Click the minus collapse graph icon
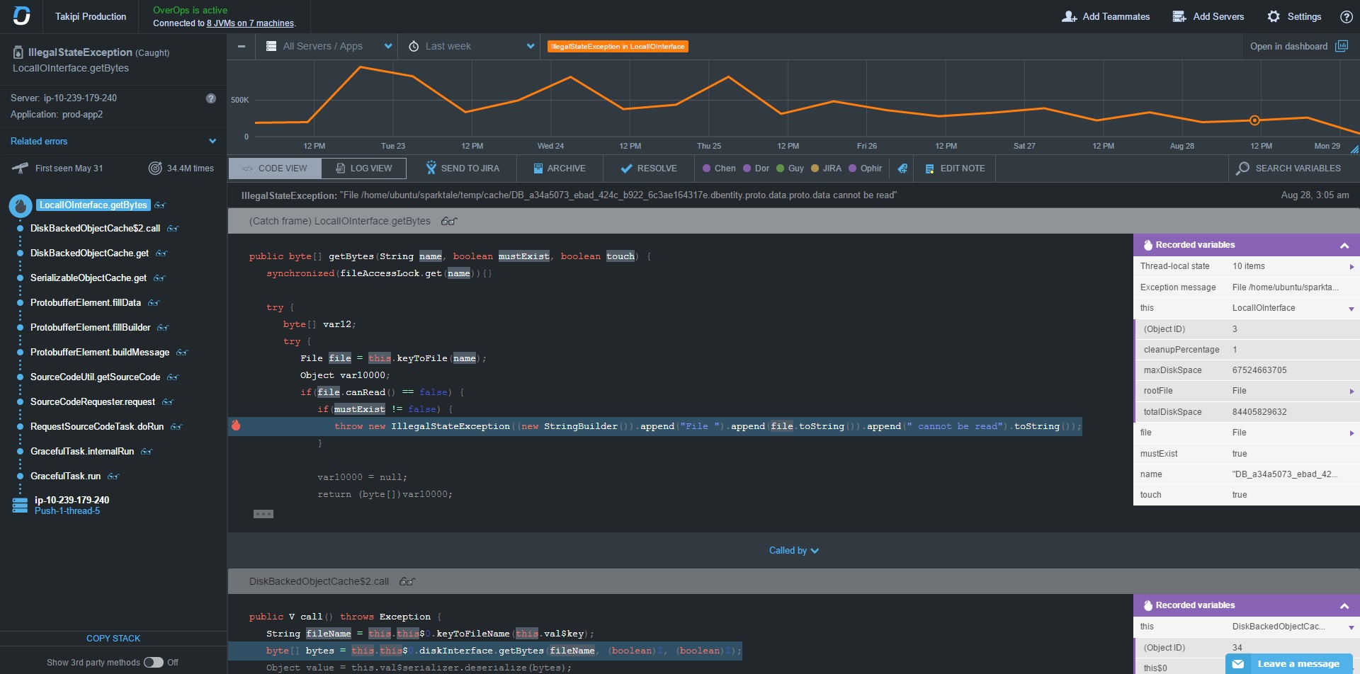 (x=242, y=47)
